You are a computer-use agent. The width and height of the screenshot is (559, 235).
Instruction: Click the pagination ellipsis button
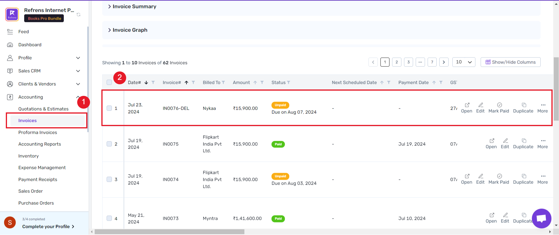coord(420,62)
